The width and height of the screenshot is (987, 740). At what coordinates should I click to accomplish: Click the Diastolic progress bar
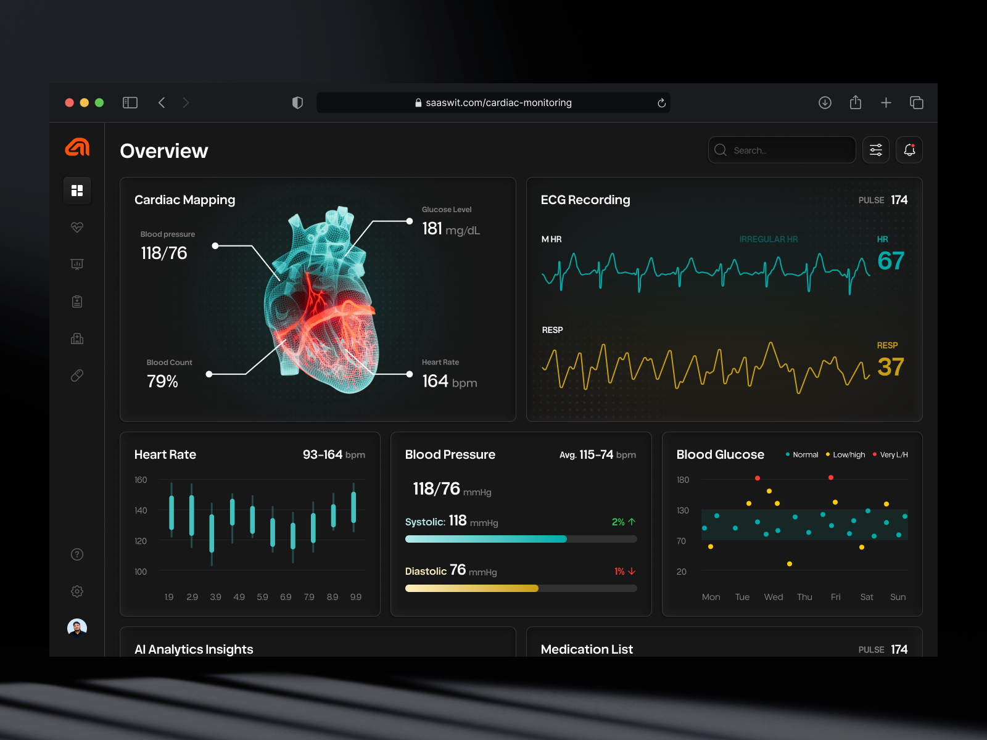pos(521,588)
